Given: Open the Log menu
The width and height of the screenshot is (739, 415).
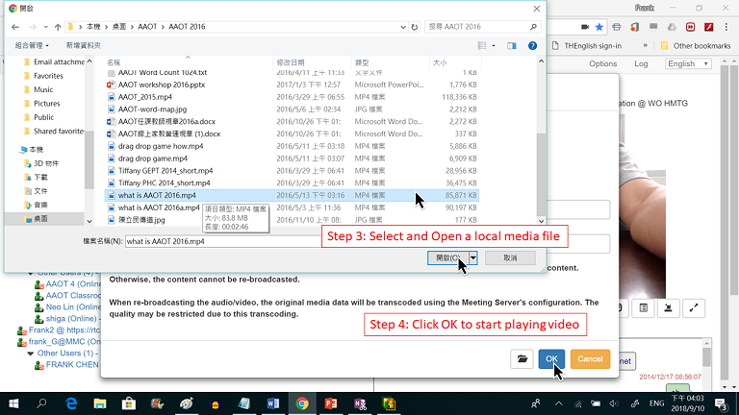Looking at the screenshot, I should point(642,64).
